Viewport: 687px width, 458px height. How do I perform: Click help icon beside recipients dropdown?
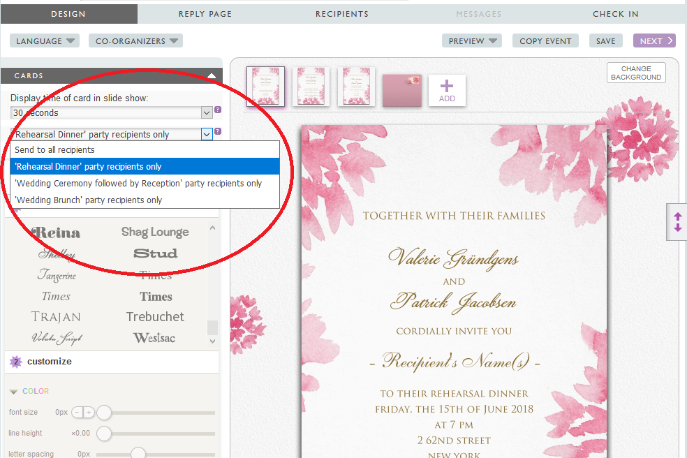(218, 131)
